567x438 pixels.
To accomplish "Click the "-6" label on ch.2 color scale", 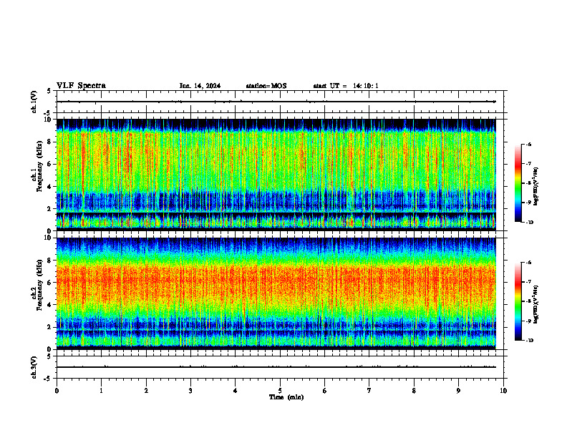I will [x=528, y=263].
